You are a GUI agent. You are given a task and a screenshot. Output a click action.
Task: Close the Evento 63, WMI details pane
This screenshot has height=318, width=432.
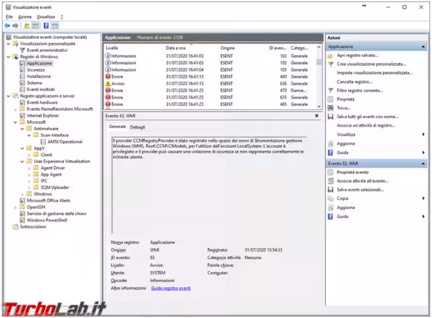(x=317, y=116)
